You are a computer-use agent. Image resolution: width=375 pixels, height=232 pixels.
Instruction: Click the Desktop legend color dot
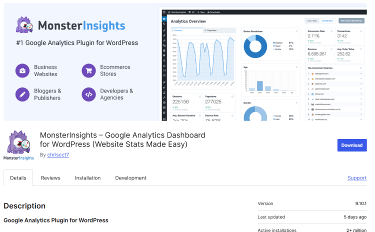[274, 43]
